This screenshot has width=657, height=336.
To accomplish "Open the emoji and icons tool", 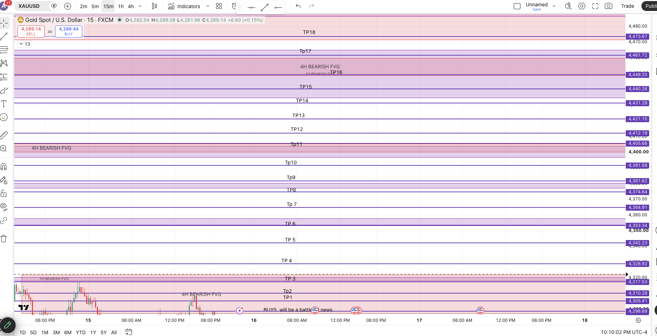I will [x=4, y=117].
